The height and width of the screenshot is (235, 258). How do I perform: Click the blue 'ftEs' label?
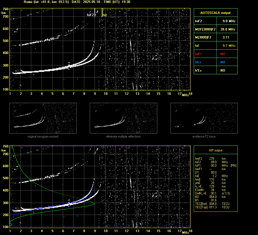[198, 62]
